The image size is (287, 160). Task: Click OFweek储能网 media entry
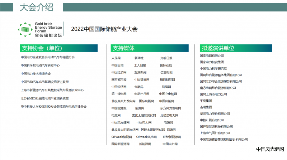tap(122, 137)
